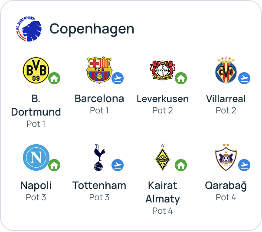Click Pot 1 label under B. Dortmund
This screenshot has height=232, width=262.
pos(36,124)
